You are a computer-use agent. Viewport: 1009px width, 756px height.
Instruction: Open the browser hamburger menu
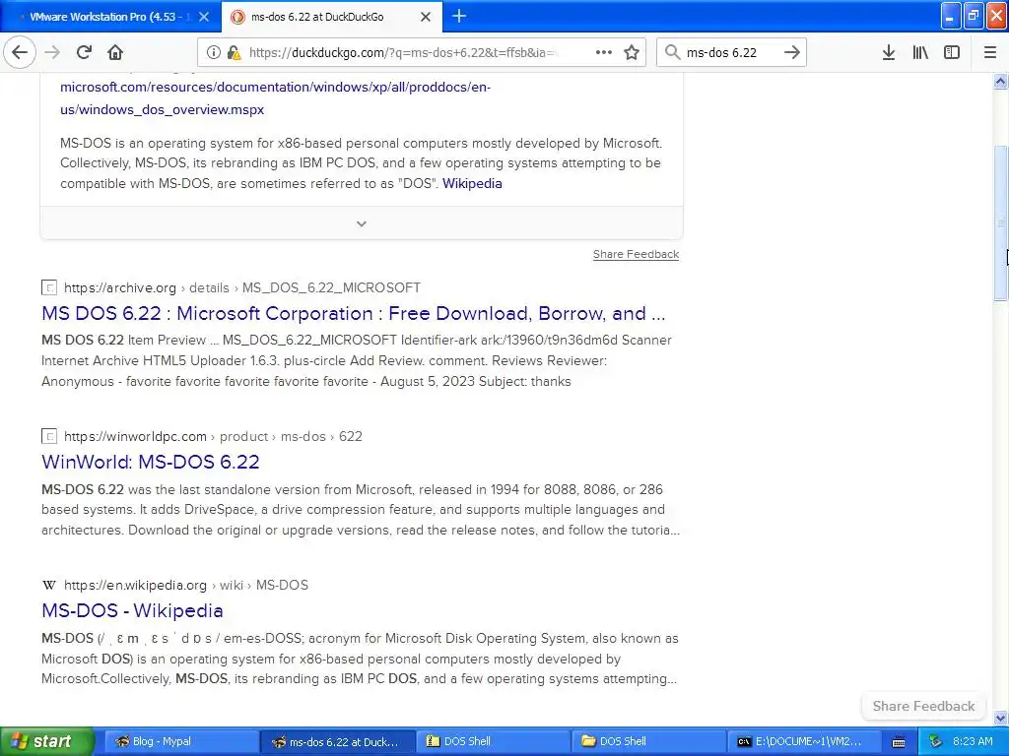989,53
